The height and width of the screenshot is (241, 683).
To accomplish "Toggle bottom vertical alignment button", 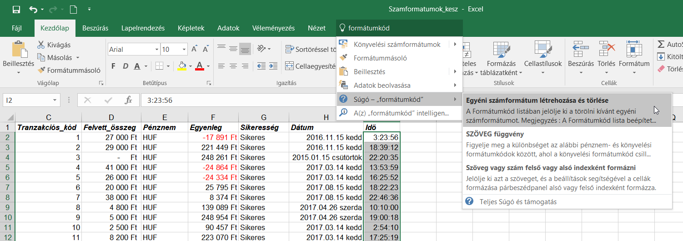I will point(246,49).
